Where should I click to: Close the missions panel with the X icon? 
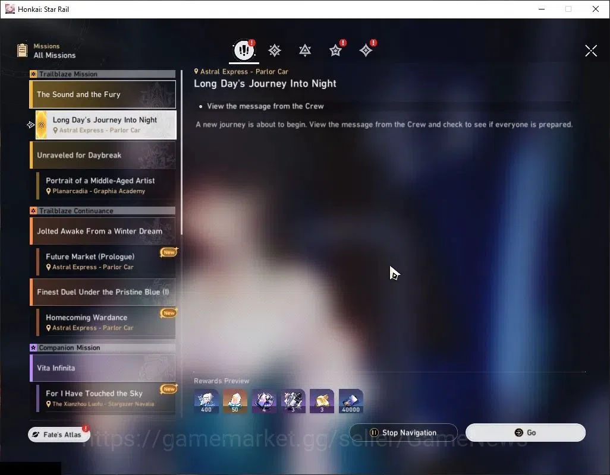[x=591, y=50]
